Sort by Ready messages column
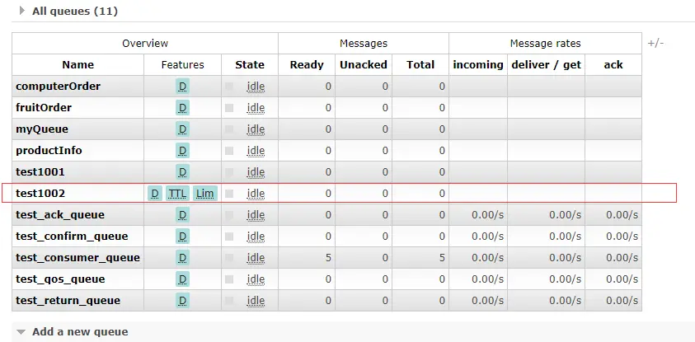This screenshot has width=695, height=342. pyautogui.click(x=307, y=64)
